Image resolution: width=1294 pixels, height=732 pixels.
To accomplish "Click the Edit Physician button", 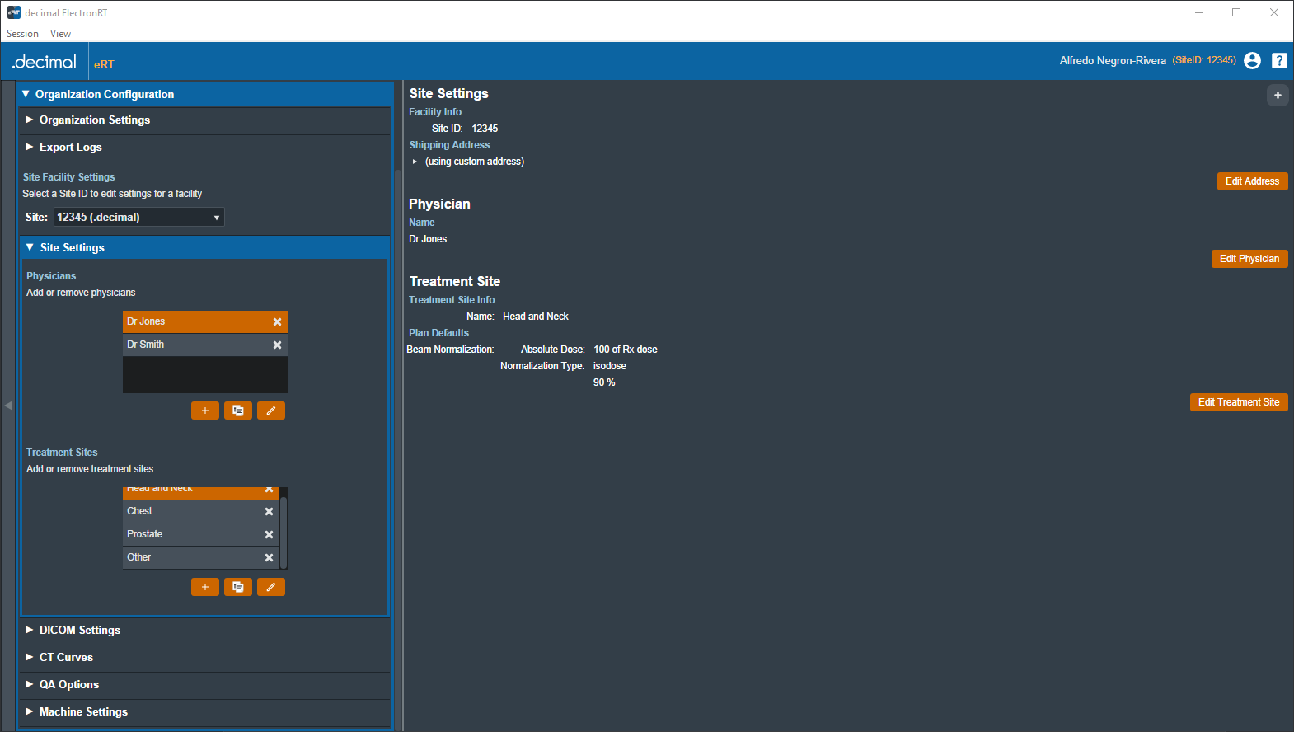I will click(1249, 259).
